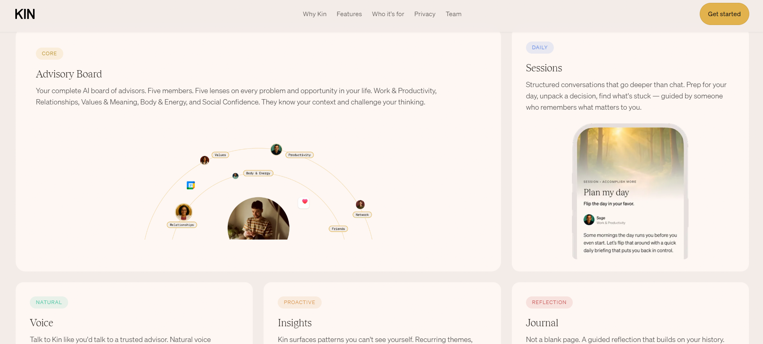Image resolution: width=763 pixels, height=344 pixels.
Task: Click the Get started button
Action: [x=724, y=14]
